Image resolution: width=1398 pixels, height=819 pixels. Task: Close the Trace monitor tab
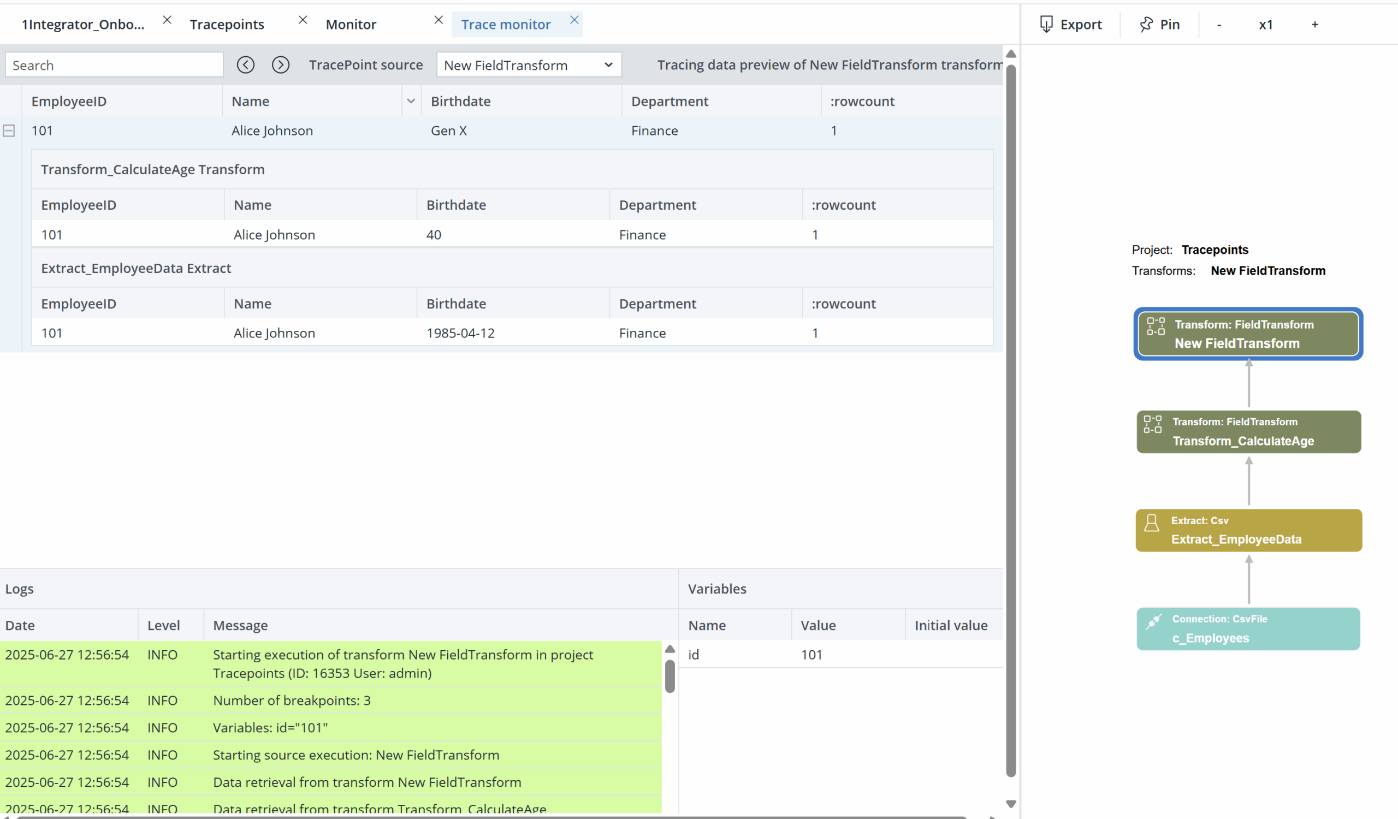(574, 20)
